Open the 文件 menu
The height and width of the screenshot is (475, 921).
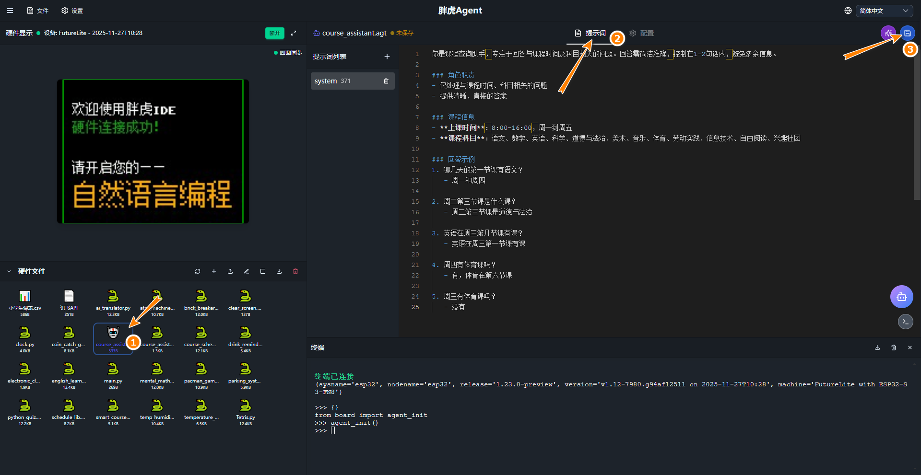click(x=38, y=11)
